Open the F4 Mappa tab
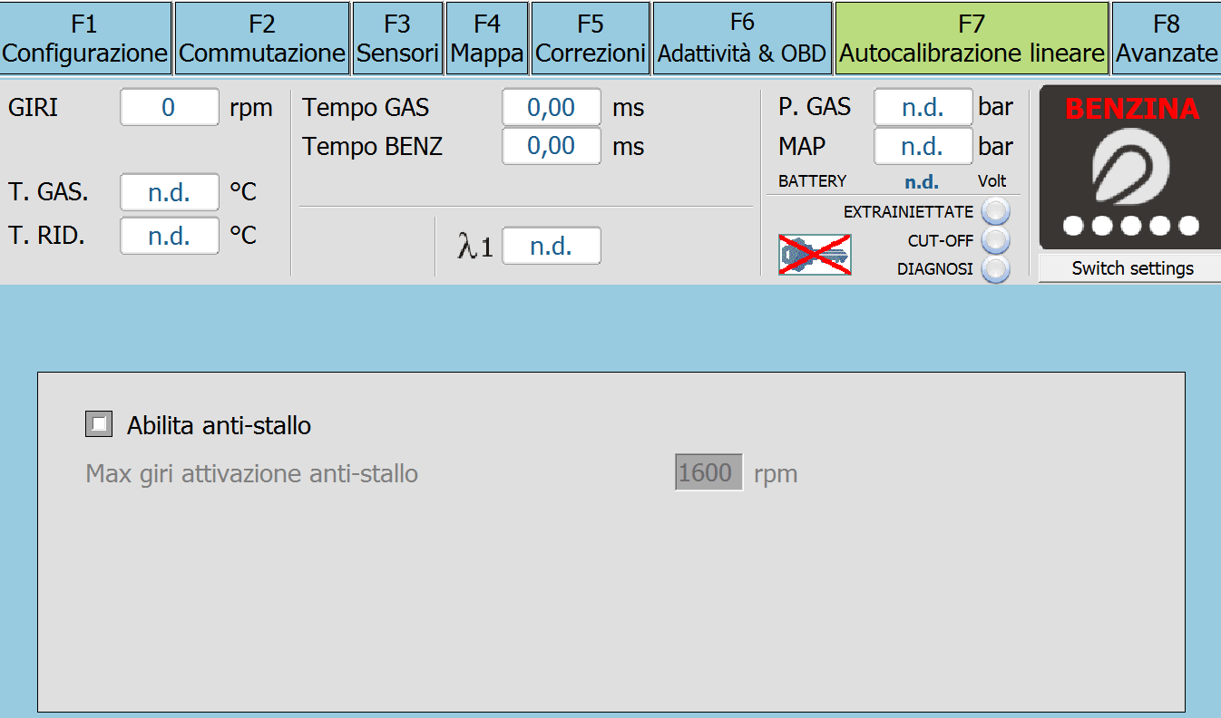Image resolution: width=1221 pixels, height=718 pixels. point(487,38)
